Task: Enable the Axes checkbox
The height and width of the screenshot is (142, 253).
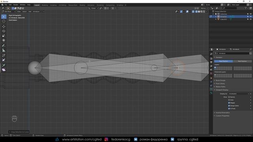Action: (229, 100)
